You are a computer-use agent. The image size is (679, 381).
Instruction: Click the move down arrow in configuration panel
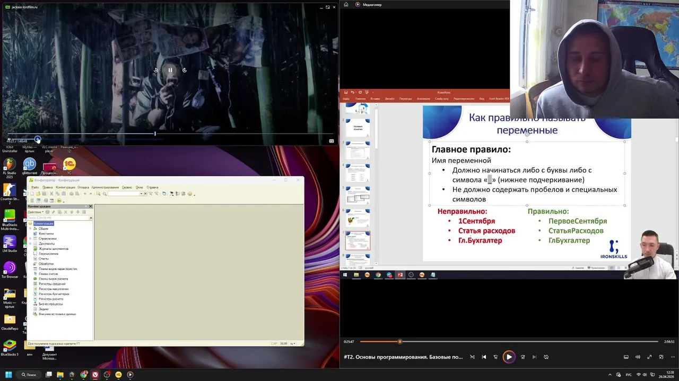[78, 212]
